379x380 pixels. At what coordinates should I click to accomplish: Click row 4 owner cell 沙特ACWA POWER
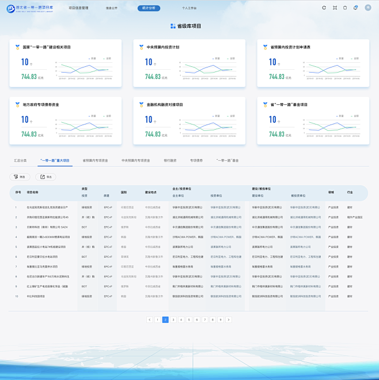click(x=188, y=237)
